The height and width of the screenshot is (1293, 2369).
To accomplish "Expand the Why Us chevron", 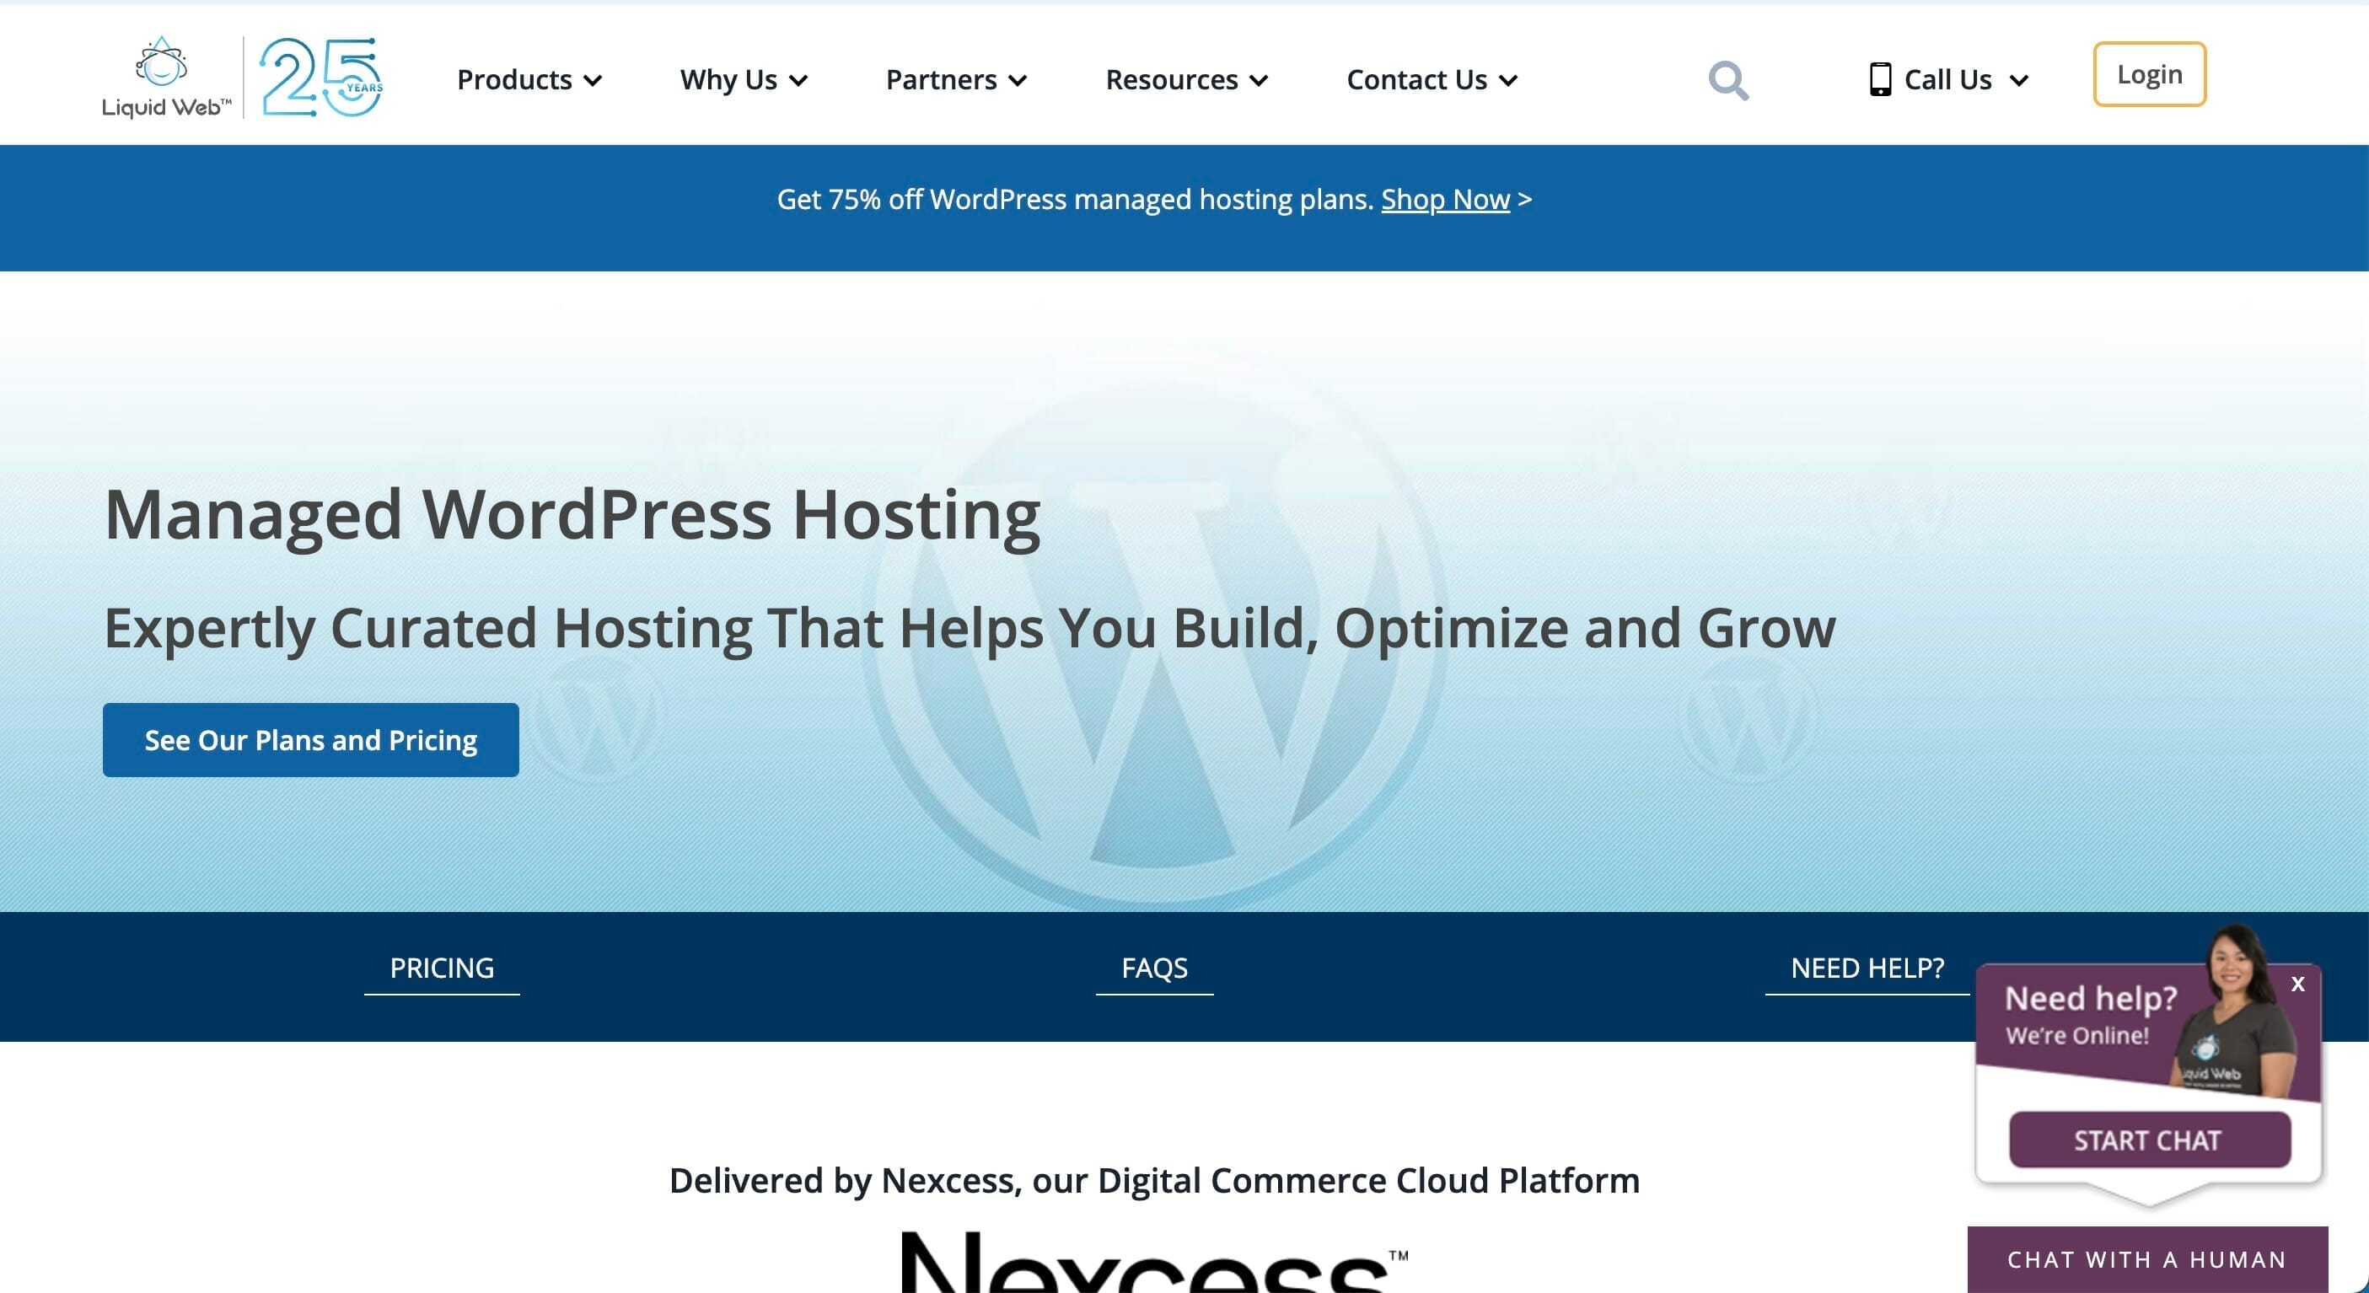I will (798, 81).
